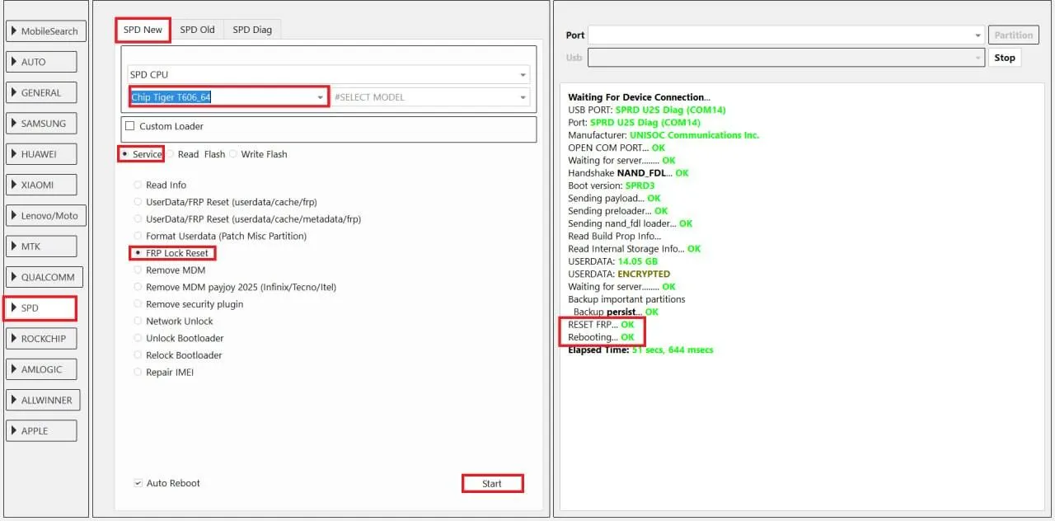Select the Read Flash radio option
The width and height of the screenshot is (1055, 521).
[x=172, y=154]
